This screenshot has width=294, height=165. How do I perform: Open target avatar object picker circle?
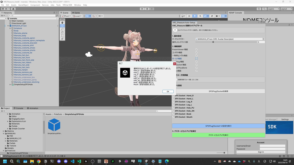pos(263,39)
